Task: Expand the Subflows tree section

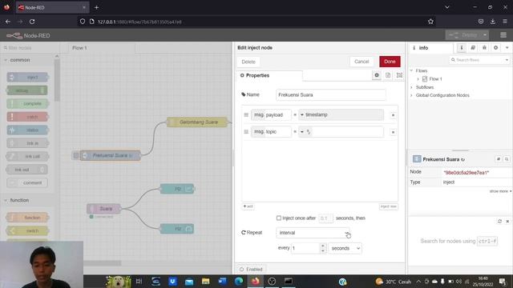Action: coord(411,87)
